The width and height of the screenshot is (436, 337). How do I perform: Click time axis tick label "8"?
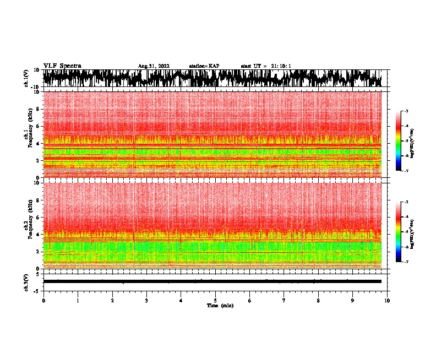click(x=318, y=301)
